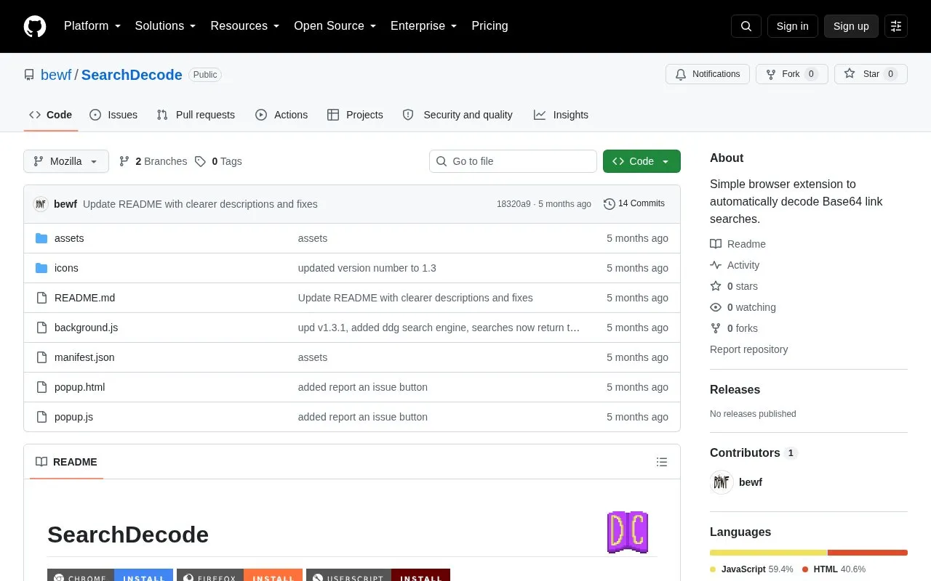Click Report repository link
The width and height of the screenshot is (931, 581).
pos(748,349)
